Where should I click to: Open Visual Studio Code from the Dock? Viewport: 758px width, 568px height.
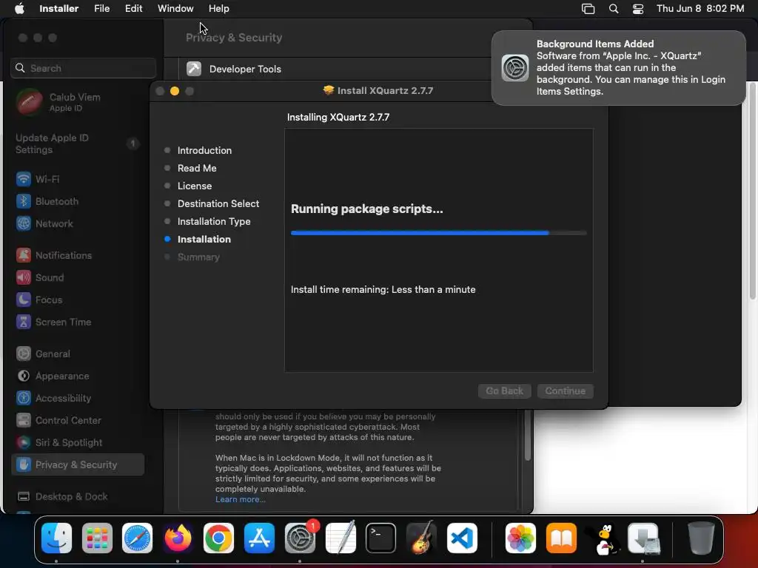[x=462, y=538]
